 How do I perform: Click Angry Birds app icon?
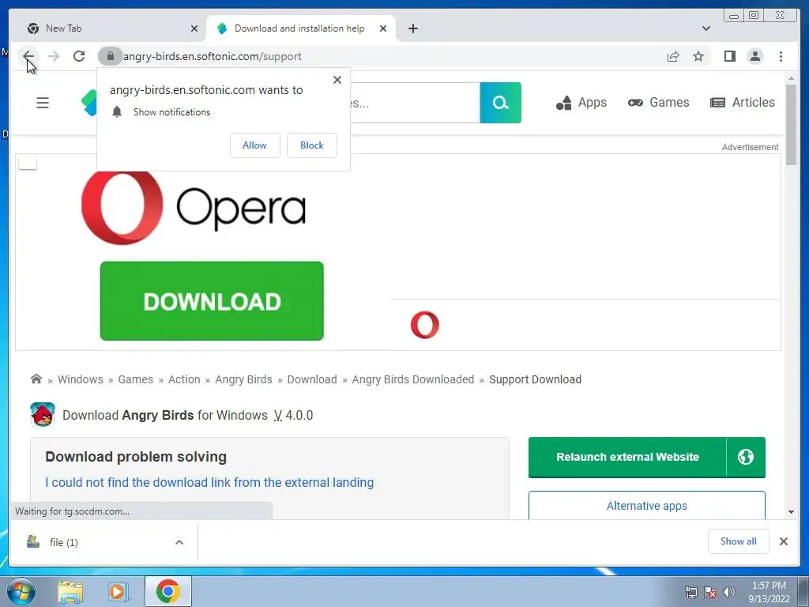coord(43,414)
